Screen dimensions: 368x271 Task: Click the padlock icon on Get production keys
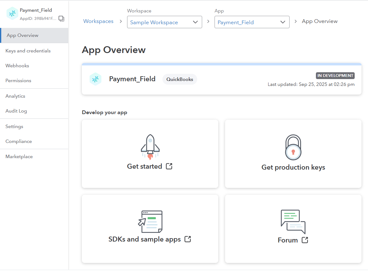coord(293,147)
